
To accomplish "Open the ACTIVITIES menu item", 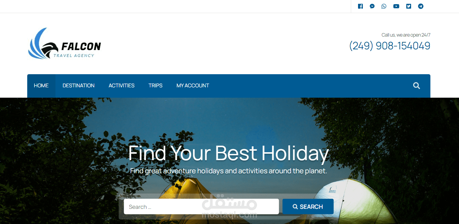I will 122,86.
